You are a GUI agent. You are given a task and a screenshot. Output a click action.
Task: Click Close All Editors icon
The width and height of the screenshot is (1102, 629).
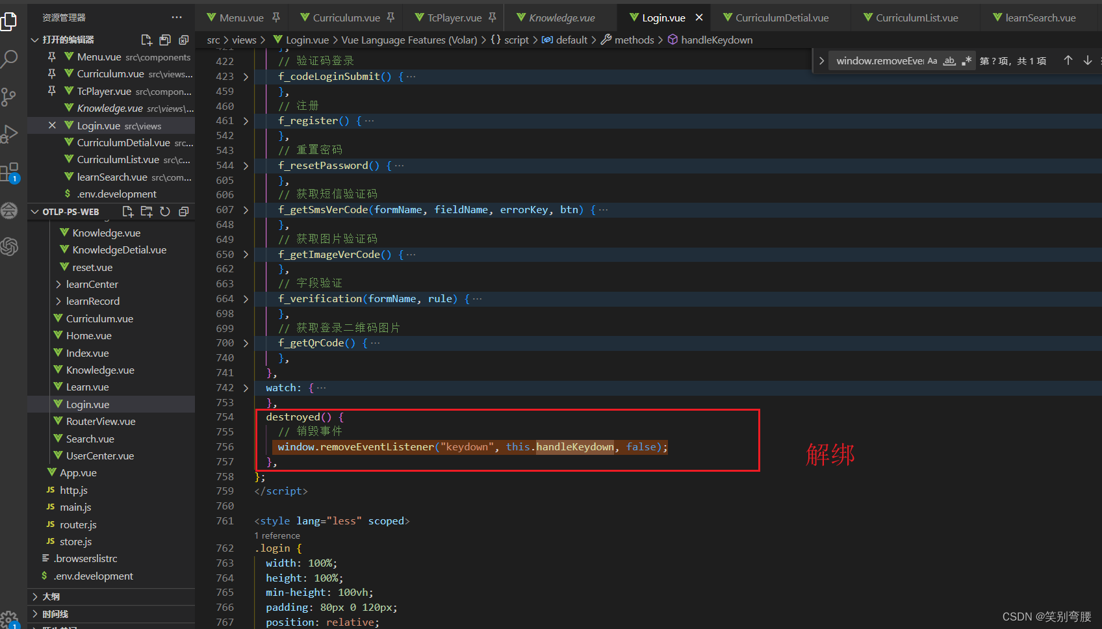pos(184,40)
